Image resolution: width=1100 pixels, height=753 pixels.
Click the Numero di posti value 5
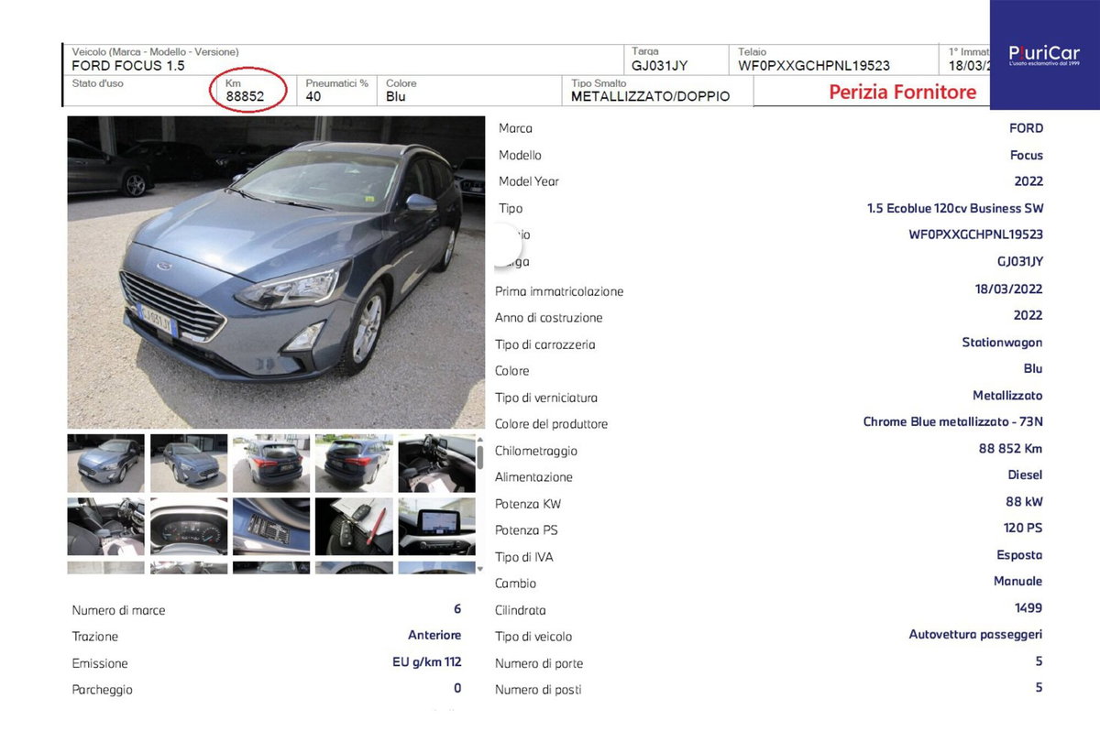coord(1039,687)
